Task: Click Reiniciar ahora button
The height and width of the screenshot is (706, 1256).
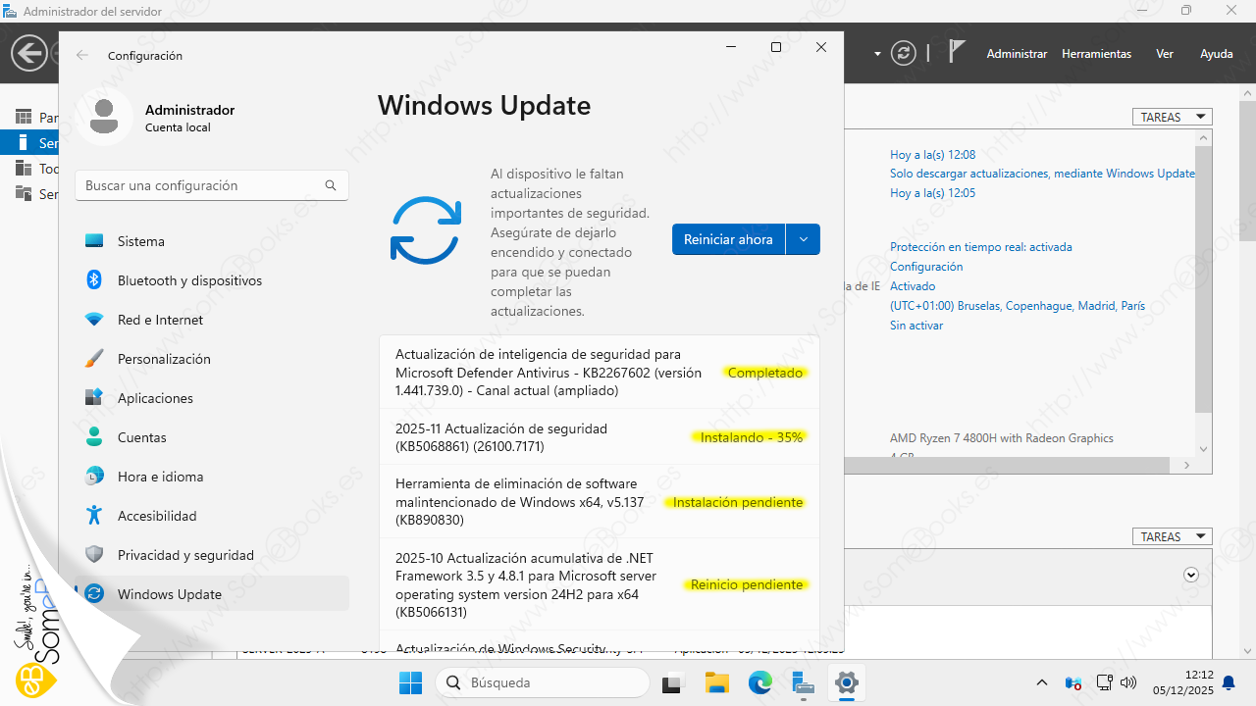Action: coord(728,239)
